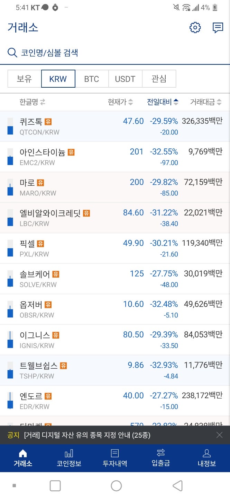
Task: Select the MARO/KRW coin row
Action: (x=114, y=187)
